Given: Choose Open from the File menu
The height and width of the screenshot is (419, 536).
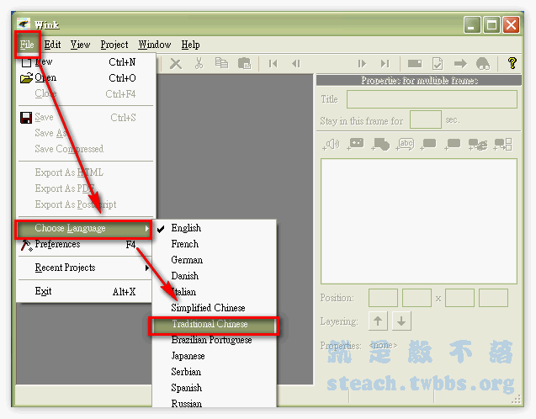Looking at the screenshot, I should (x=86, y=78).
